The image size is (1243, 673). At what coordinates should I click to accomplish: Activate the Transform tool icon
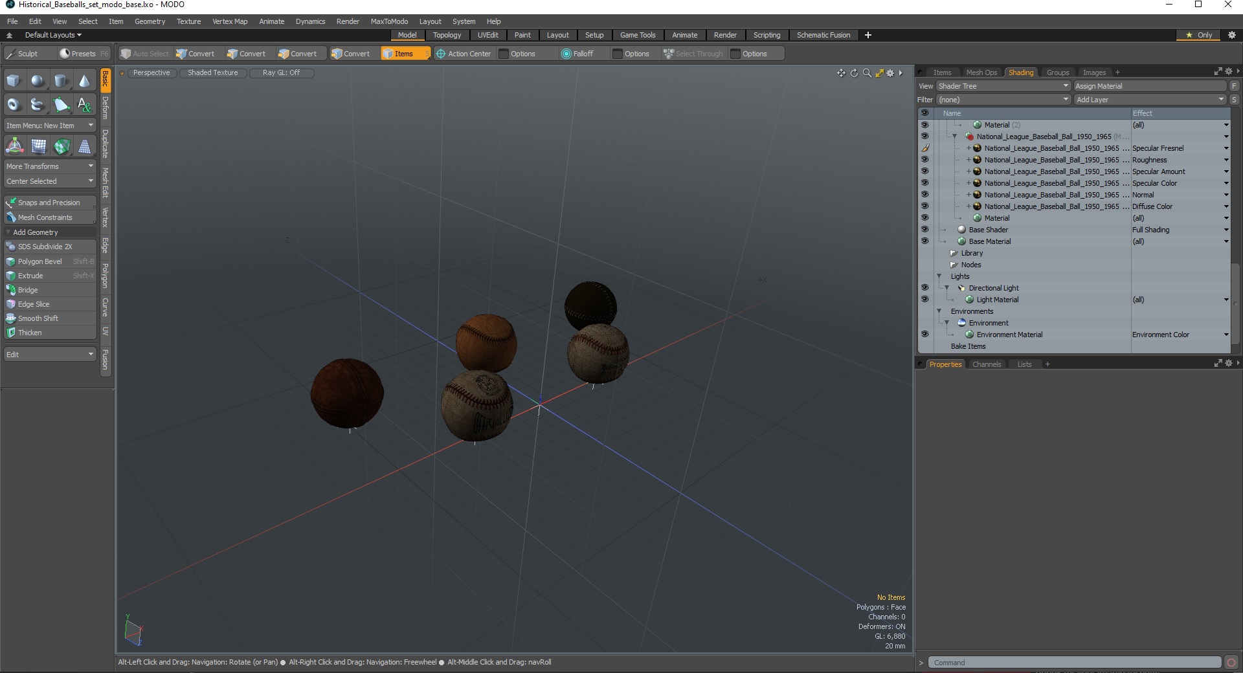click(x=14, y=146)
